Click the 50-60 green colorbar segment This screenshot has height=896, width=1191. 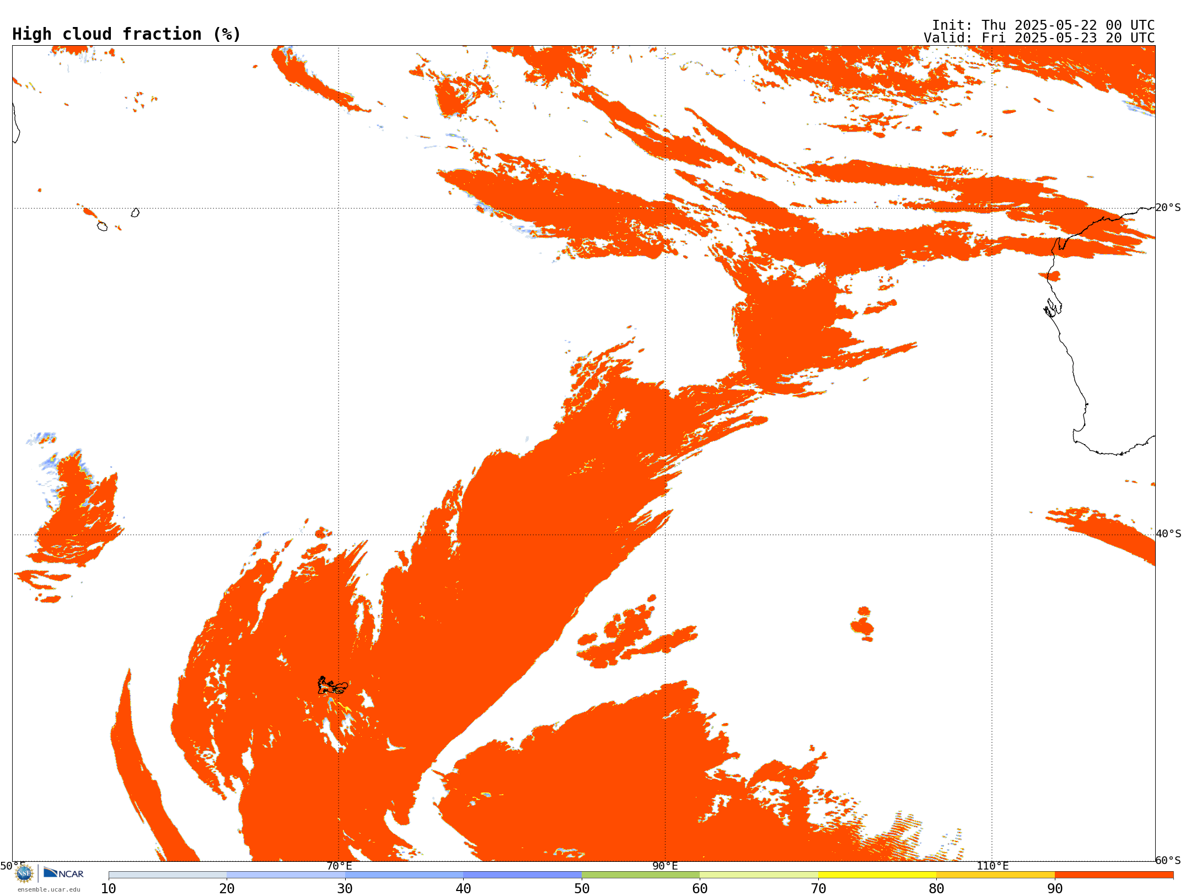coord(641,875)
